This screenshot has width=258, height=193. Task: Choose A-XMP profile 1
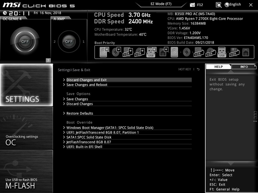pos(83,42)
